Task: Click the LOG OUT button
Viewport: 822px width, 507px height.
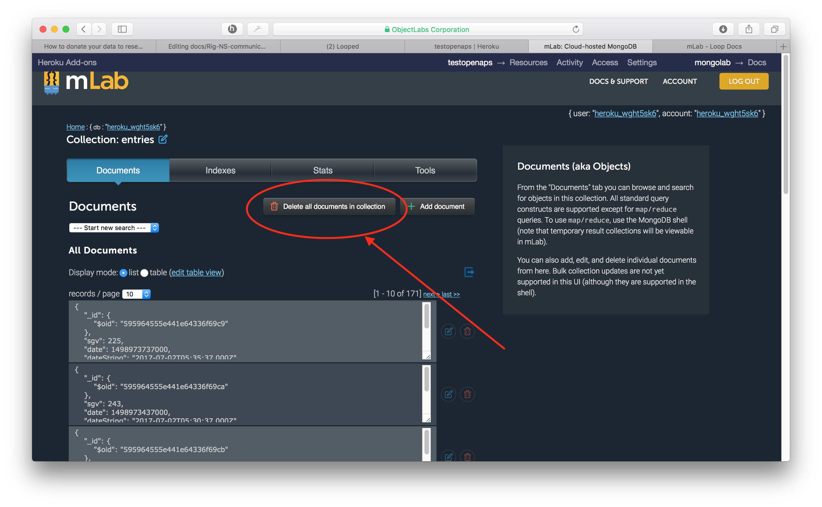Action: [x=744, y=82]
